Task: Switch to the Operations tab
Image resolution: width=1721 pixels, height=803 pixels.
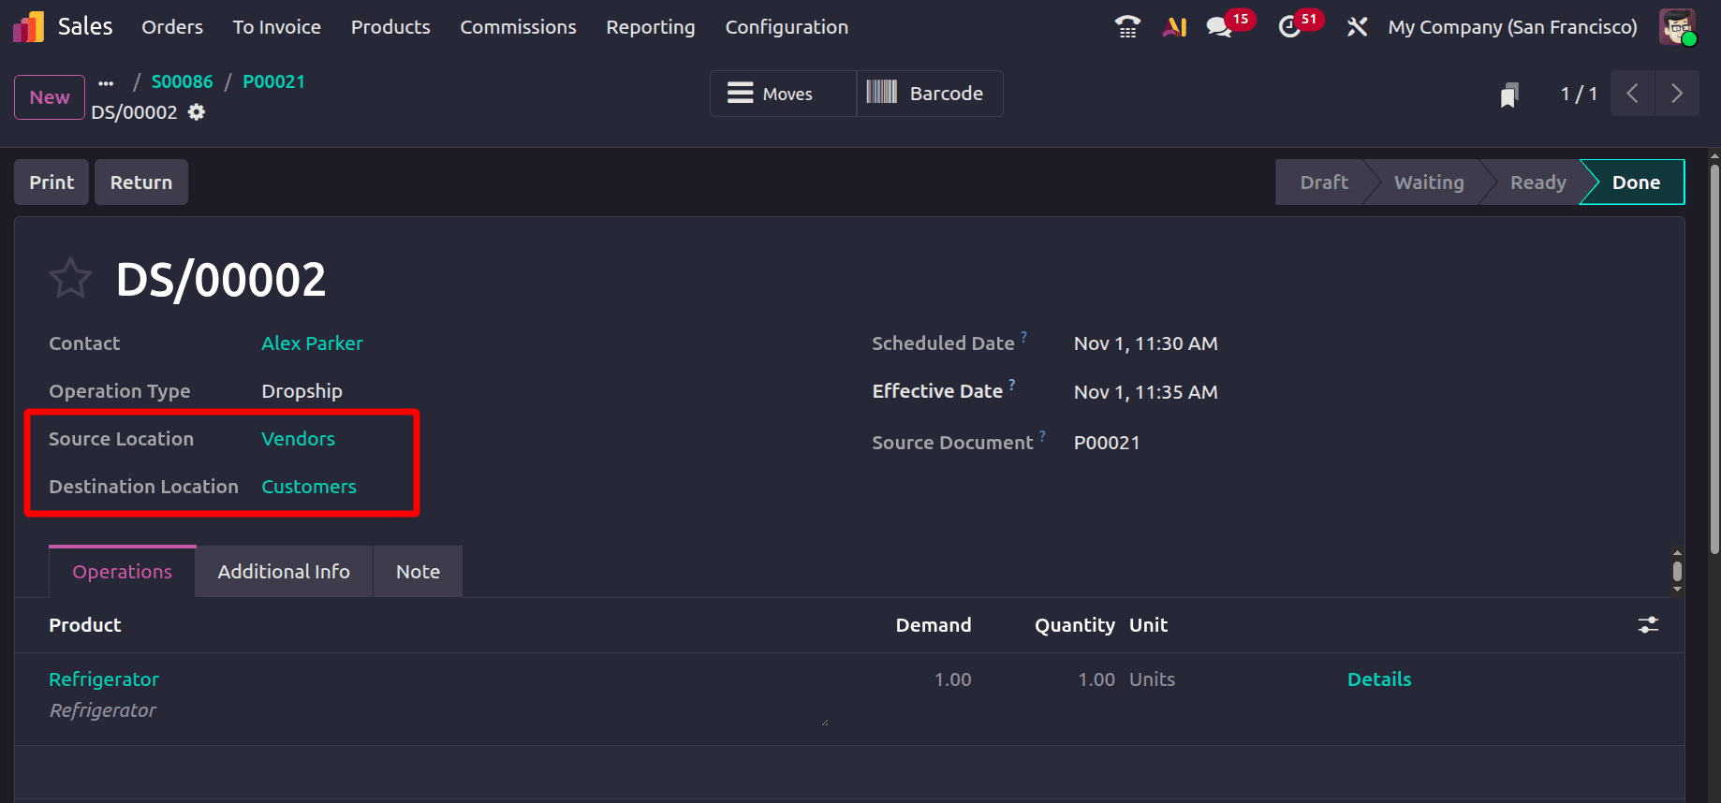Action: (123, 572)
